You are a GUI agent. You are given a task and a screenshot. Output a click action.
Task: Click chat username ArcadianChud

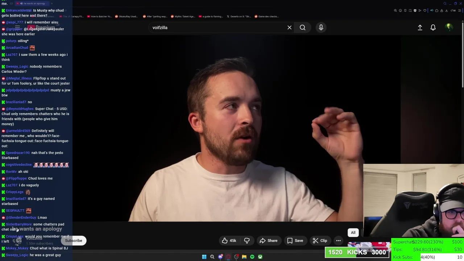coord(17,48)
